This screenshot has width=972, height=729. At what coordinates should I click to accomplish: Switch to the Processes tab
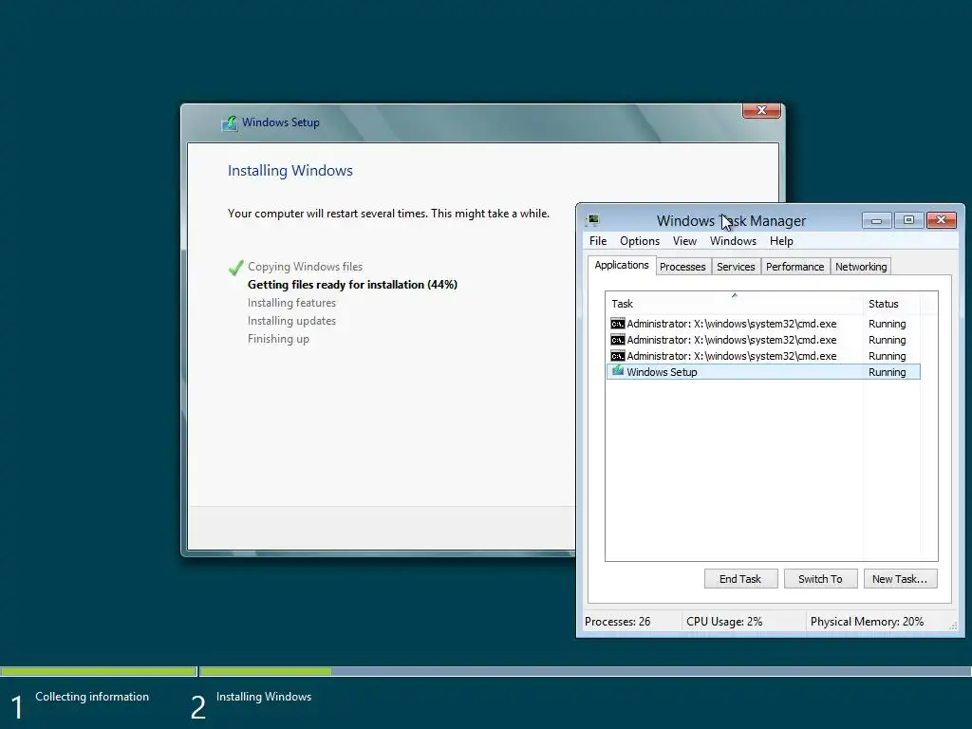[x=682, y=267]
